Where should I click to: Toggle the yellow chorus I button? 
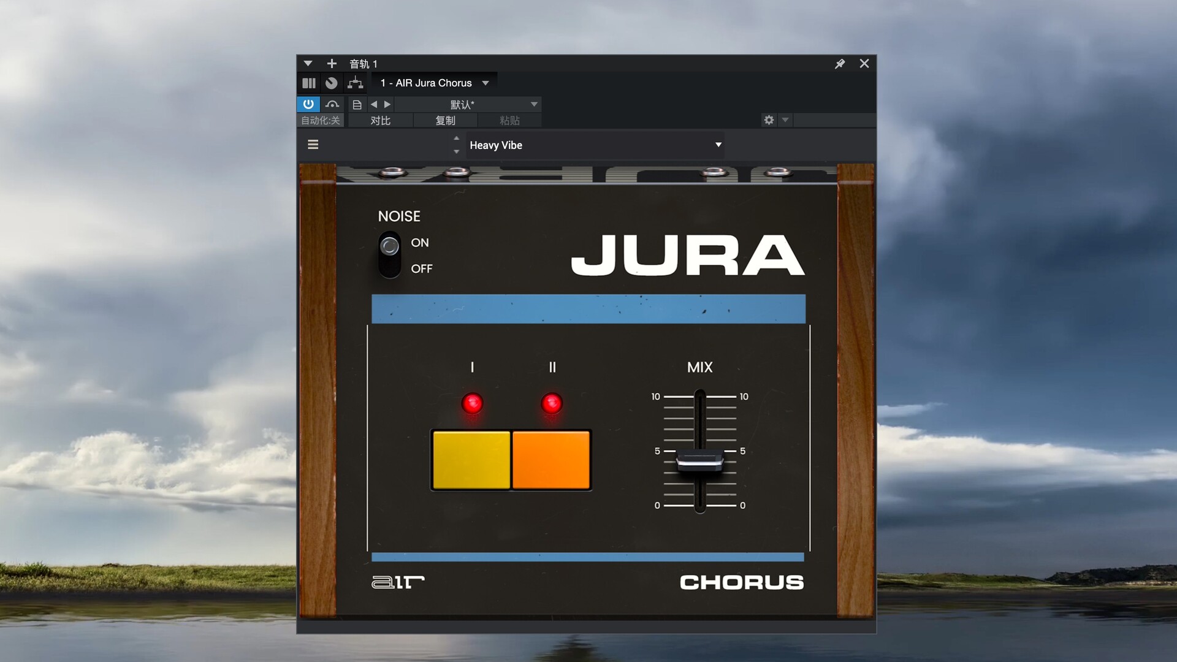click(471, 460)
